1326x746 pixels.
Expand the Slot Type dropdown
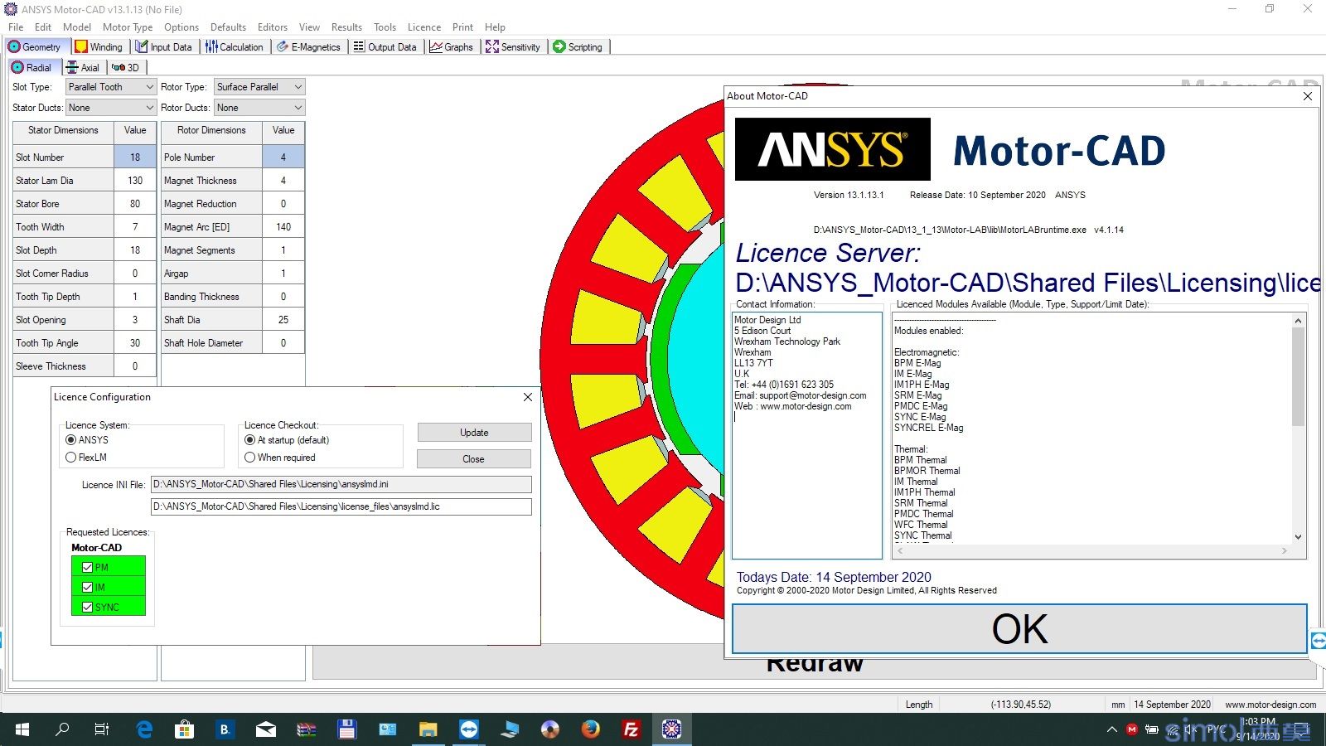click(x=149, y=87)
